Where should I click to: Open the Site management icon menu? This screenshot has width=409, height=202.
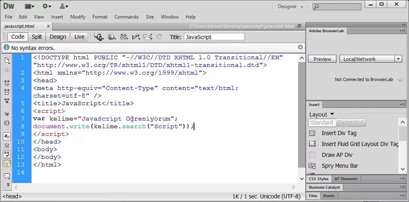point(64,6)
